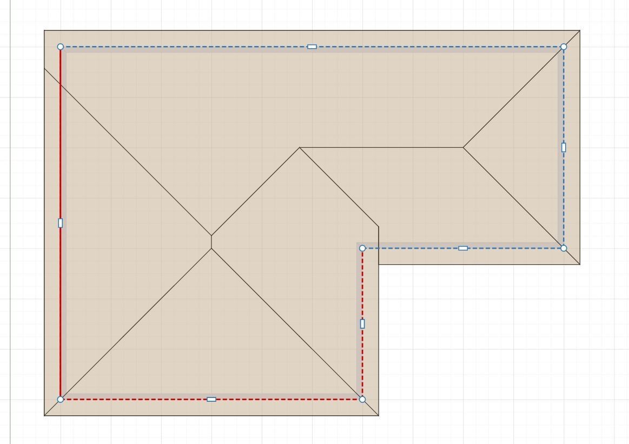This screenshot has height=444, width=629.
Task: Click the short vertical ridge at roof center
Action: click(x=211, y=242)
